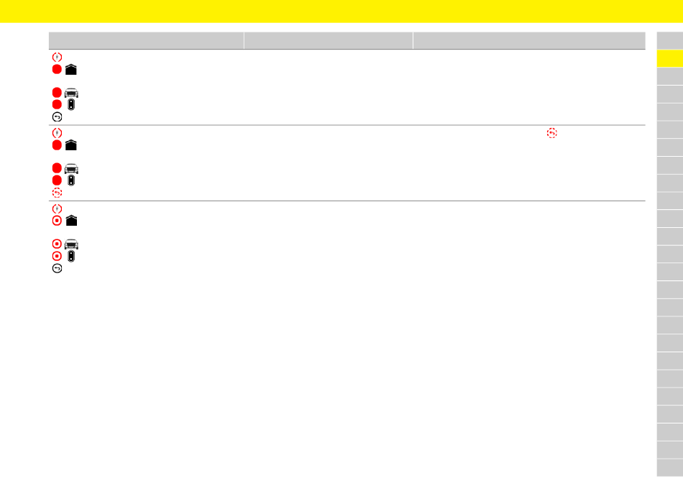
Task: Select red ring indicator beside third-row charger
Action: click(x=57, y=256)
